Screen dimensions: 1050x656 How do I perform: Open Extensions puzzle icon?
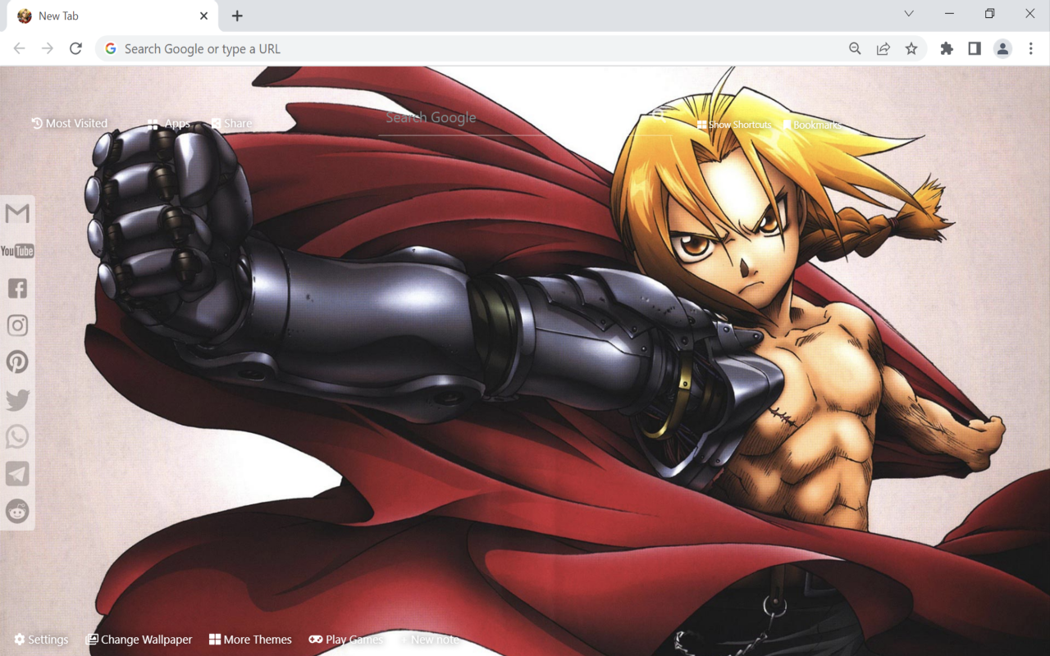(x=947, y=48)
